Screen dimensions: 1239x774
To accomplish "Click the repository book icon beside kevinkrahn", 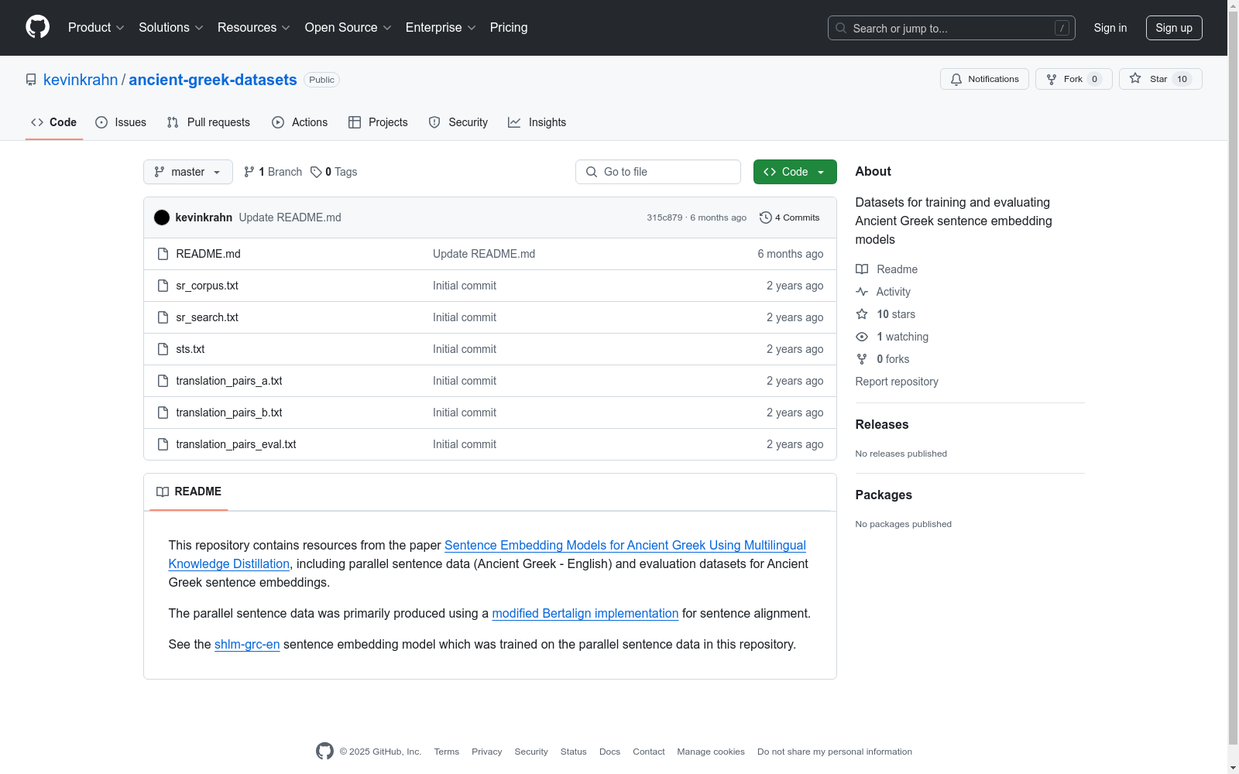I will [x=31, y=80].
